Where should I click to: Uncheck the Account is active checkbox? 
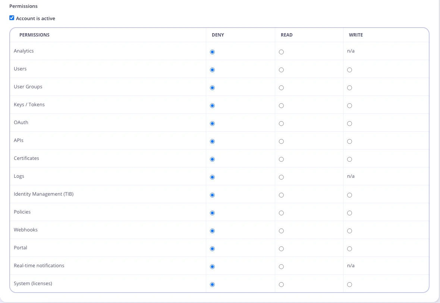(x=12, y=18)
